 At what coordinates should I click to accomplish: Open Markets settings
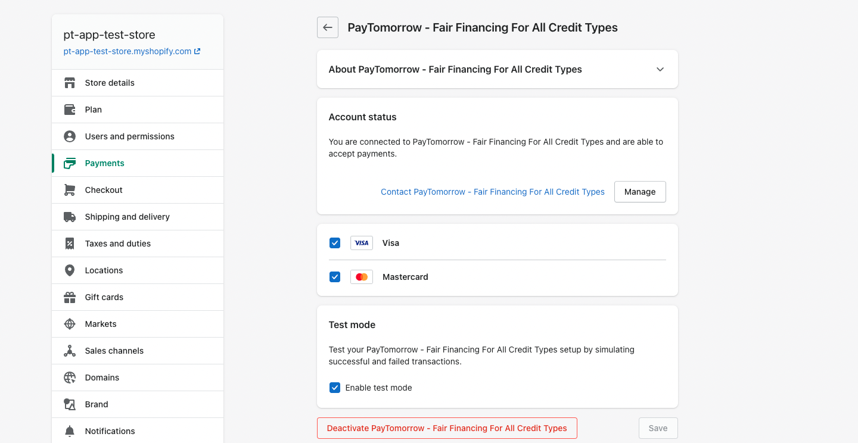tap(138, 324)
